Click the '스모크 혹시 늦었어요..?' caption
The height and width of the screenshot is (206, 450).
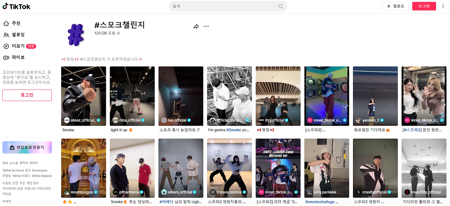(x=179, y=130)
